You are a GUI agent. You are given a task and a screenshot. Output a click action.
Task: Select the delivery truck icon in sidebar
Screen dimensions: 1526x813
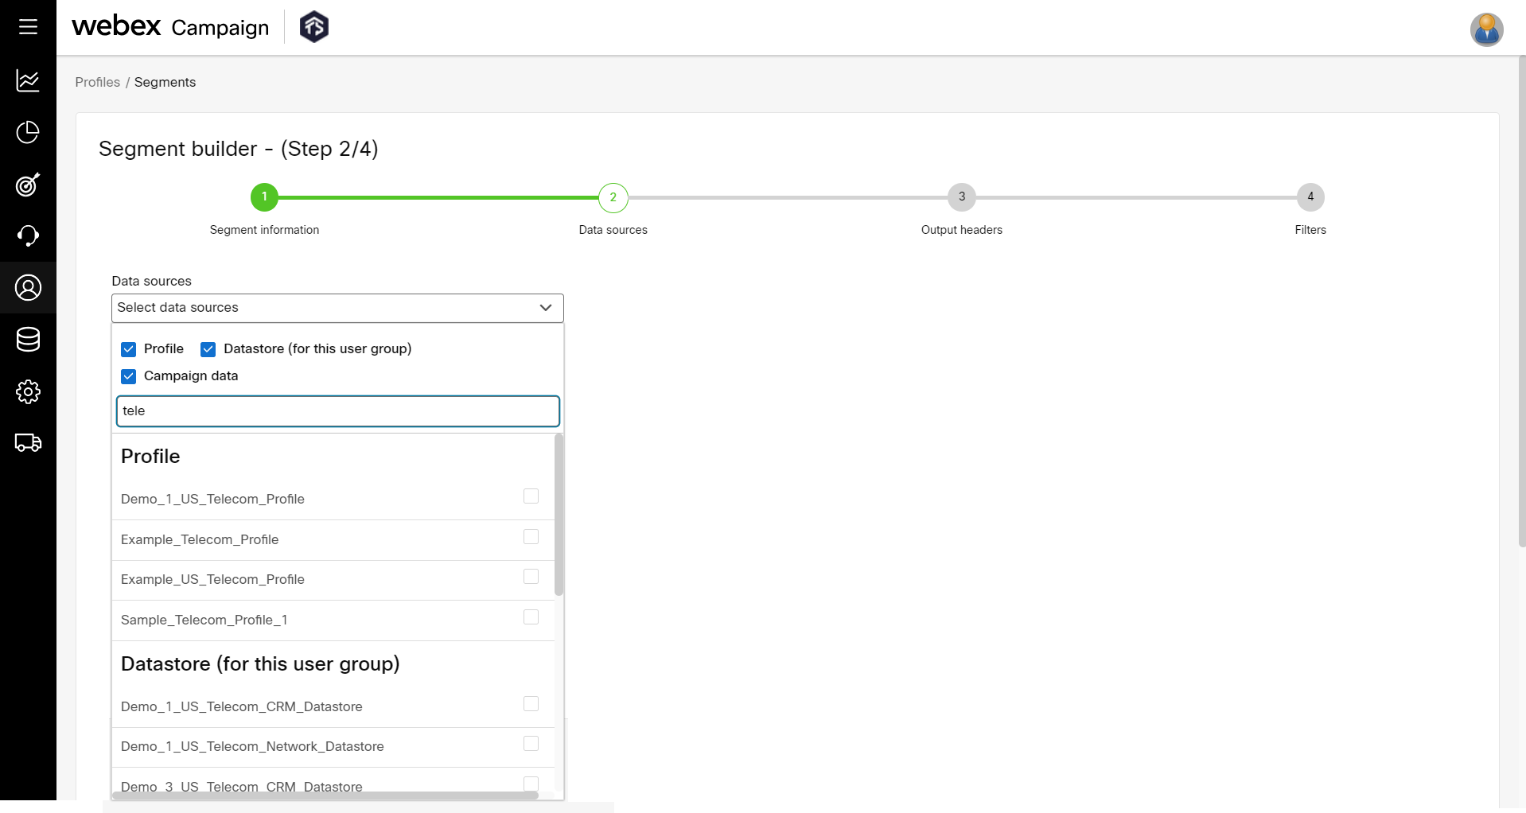[x=28, y=443]
